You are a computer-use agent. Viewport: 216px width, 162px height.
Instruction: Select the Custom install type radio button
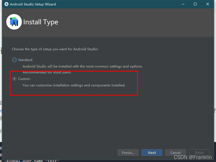coord(15,79)
